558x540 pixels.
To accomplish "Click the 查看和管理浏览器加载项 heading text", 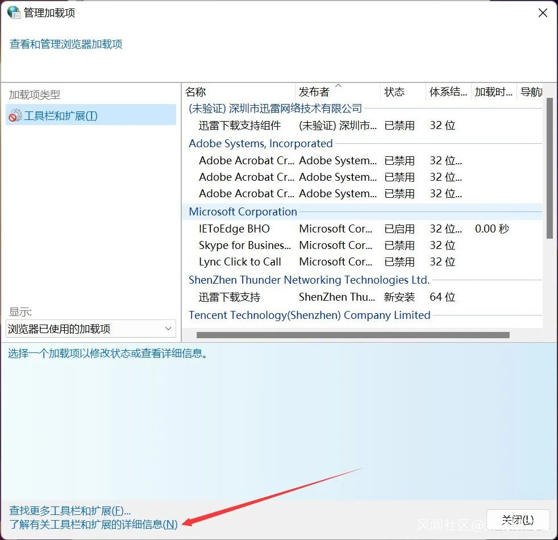I will pyautogui.click(x=66, y=44).
